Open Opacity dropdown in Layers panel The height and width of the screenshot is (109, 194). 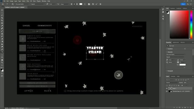[188, 83]
